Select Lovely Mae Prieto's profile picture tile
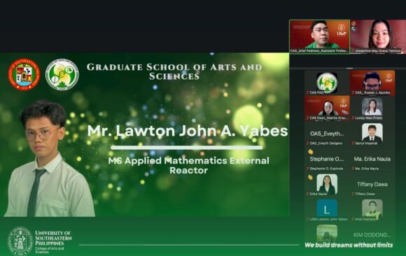 372,106
